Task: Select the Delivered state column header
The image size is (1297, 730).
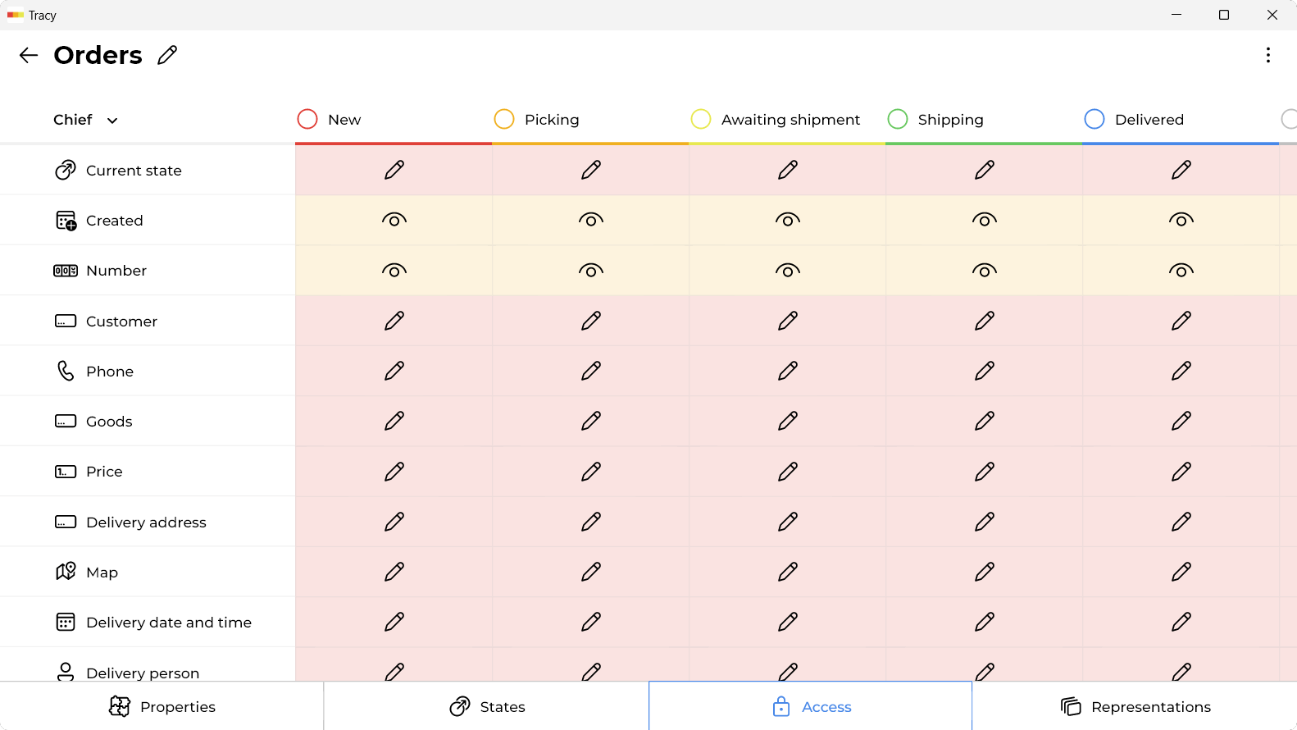Action: click(1134, 120)
